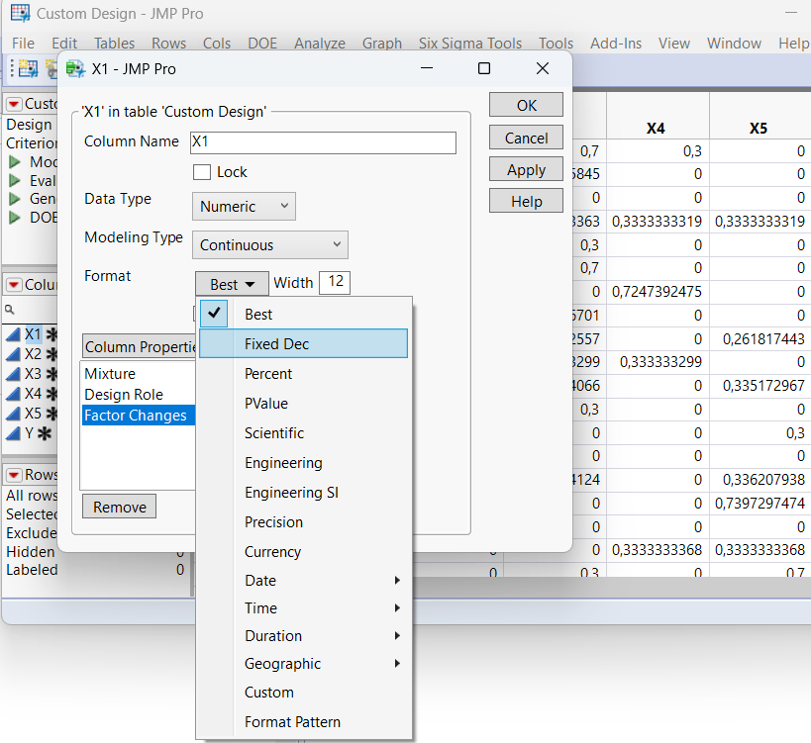This screenshot has height=743, width=811.
Task: Open the Data Type dropdown showing Numeric
Action: (244, 206)
